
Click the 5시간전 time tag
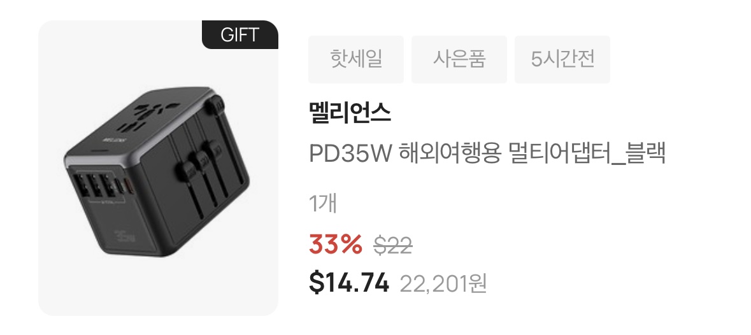pos(562,59)
